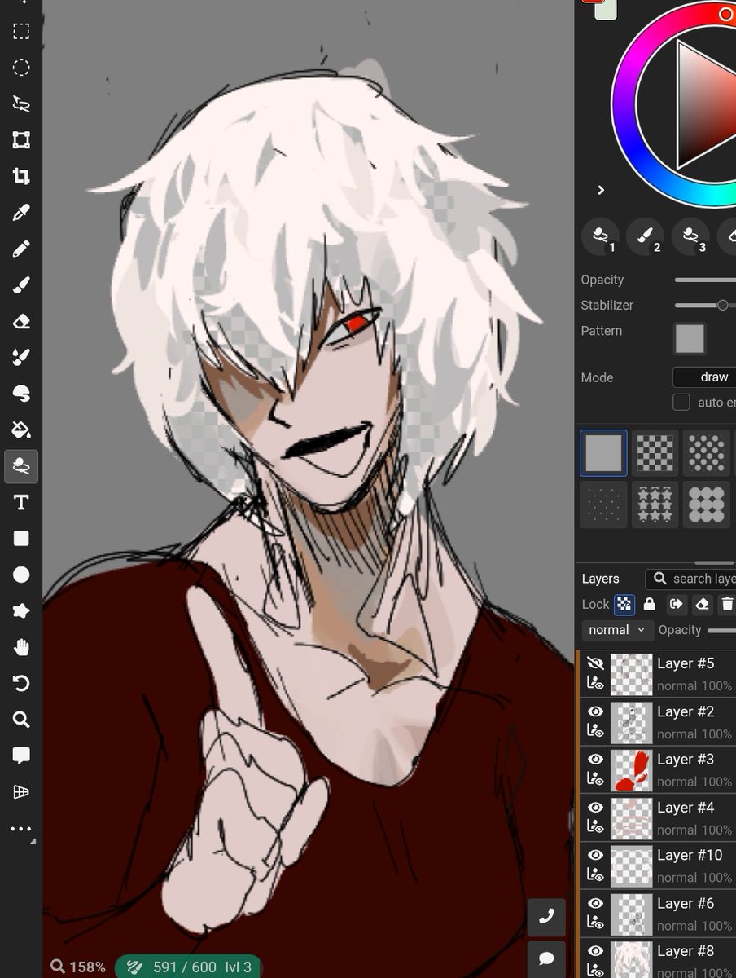Show hidden Layer #5
This screenshot has height=978, width=736.
pos(596,663)
